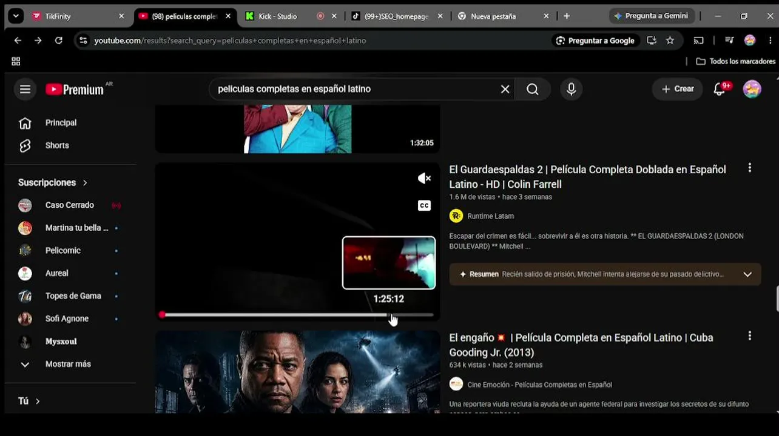This screenshot has width=779, height=436.
Task: Open El Guardaespaldas 2 video title
Action: coord(587,177)
